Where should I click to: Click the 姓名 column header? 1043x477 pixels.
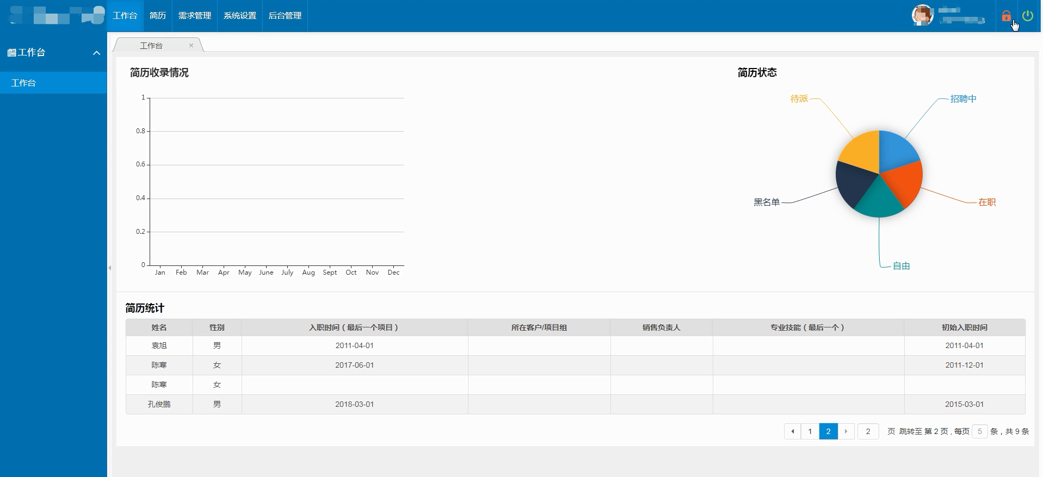[159, 327]
